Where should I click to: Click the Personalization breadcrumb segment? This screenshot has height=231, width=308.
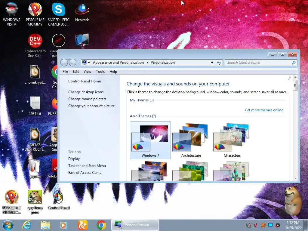162,63
